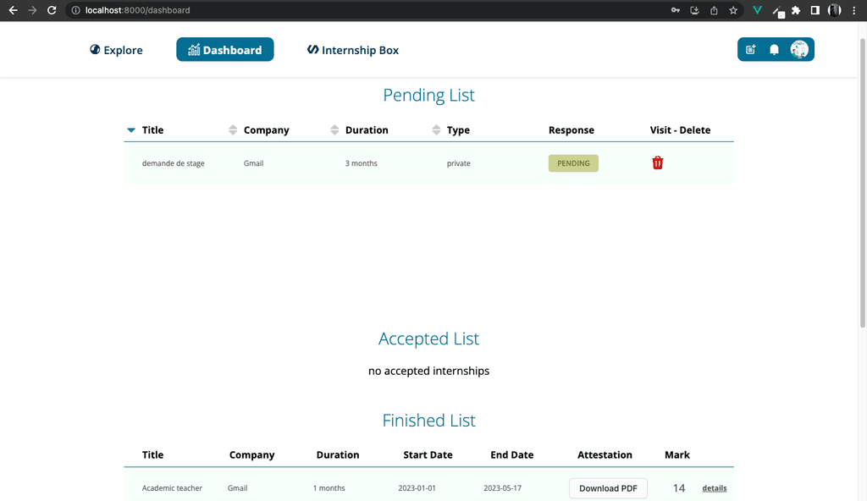Click the 'Start Date' column header
Screen dimensions: 867x501
428,454
